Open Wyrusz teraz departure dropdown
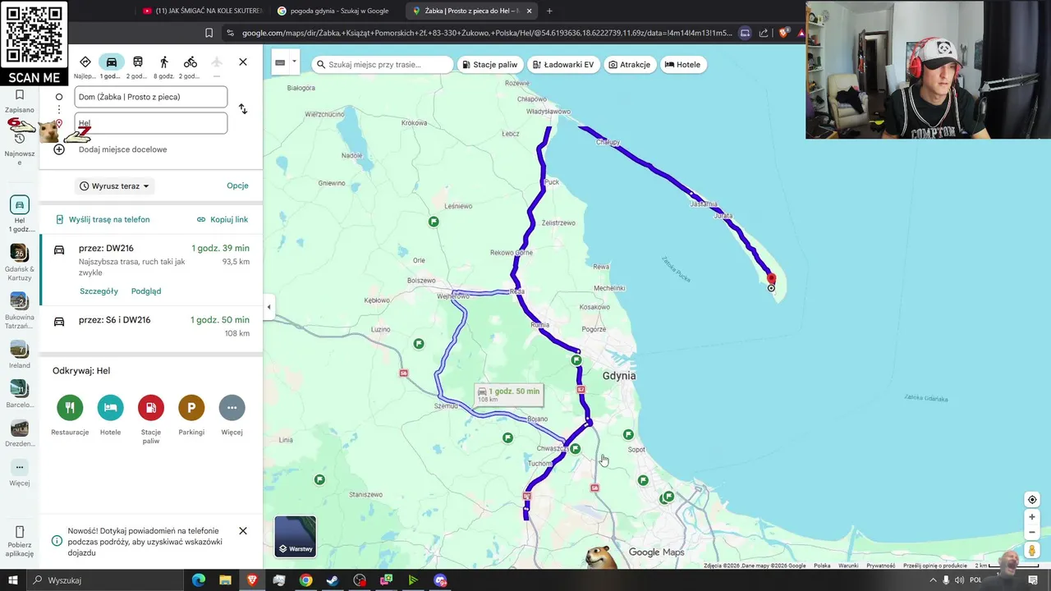The width and height of the screenshot is (1051, 591). pyautogui.click(x=115, y=186)
